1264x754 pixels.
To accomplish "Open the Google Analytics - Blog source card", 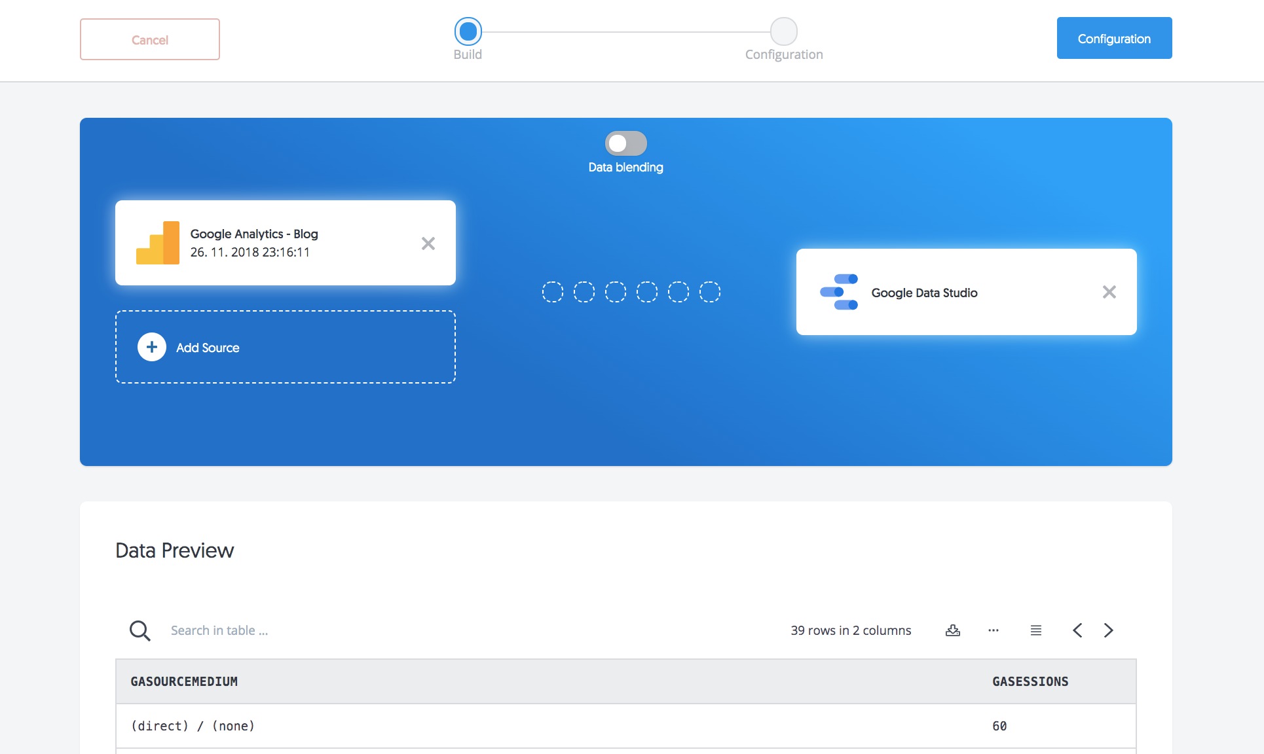I will click(x=286, y=243).
